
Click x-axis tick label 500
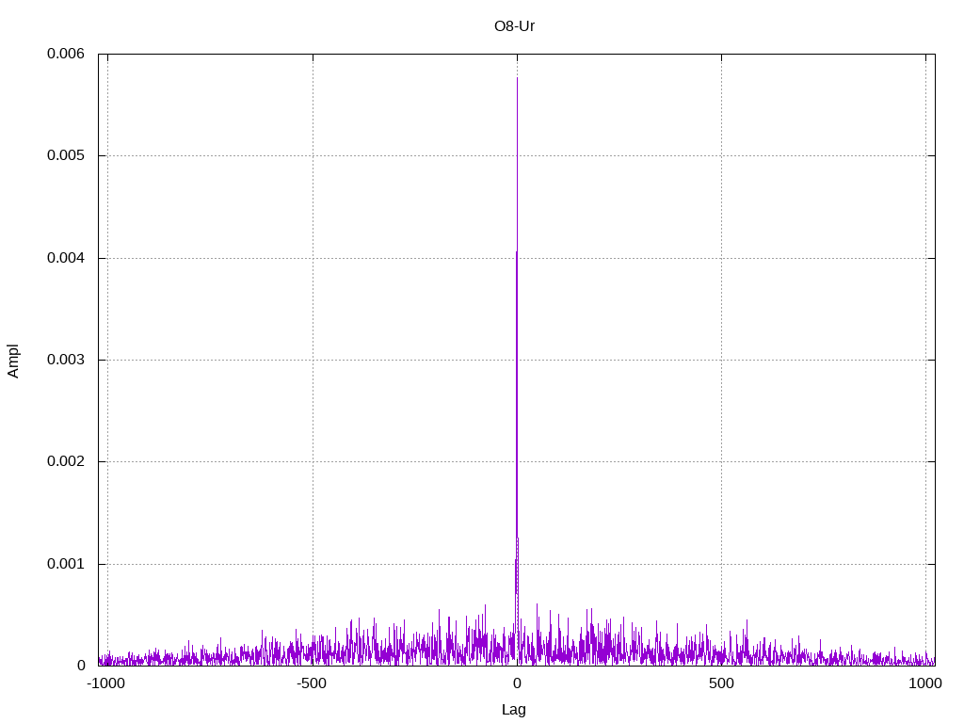[x=721, y=683]
